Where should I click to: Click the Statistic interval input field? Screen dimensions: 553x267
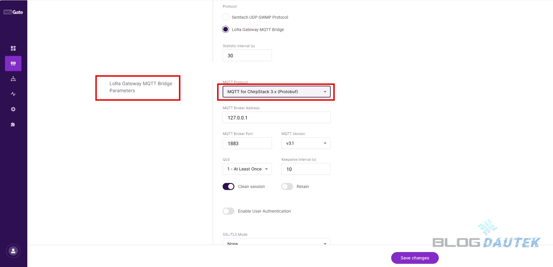[x=247, y=55]
